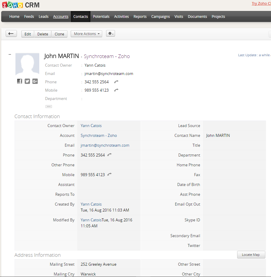Select the Contact Name value John MARTIN
The height and width of the screenshot is (277, 271).
(x=218, y=135)
